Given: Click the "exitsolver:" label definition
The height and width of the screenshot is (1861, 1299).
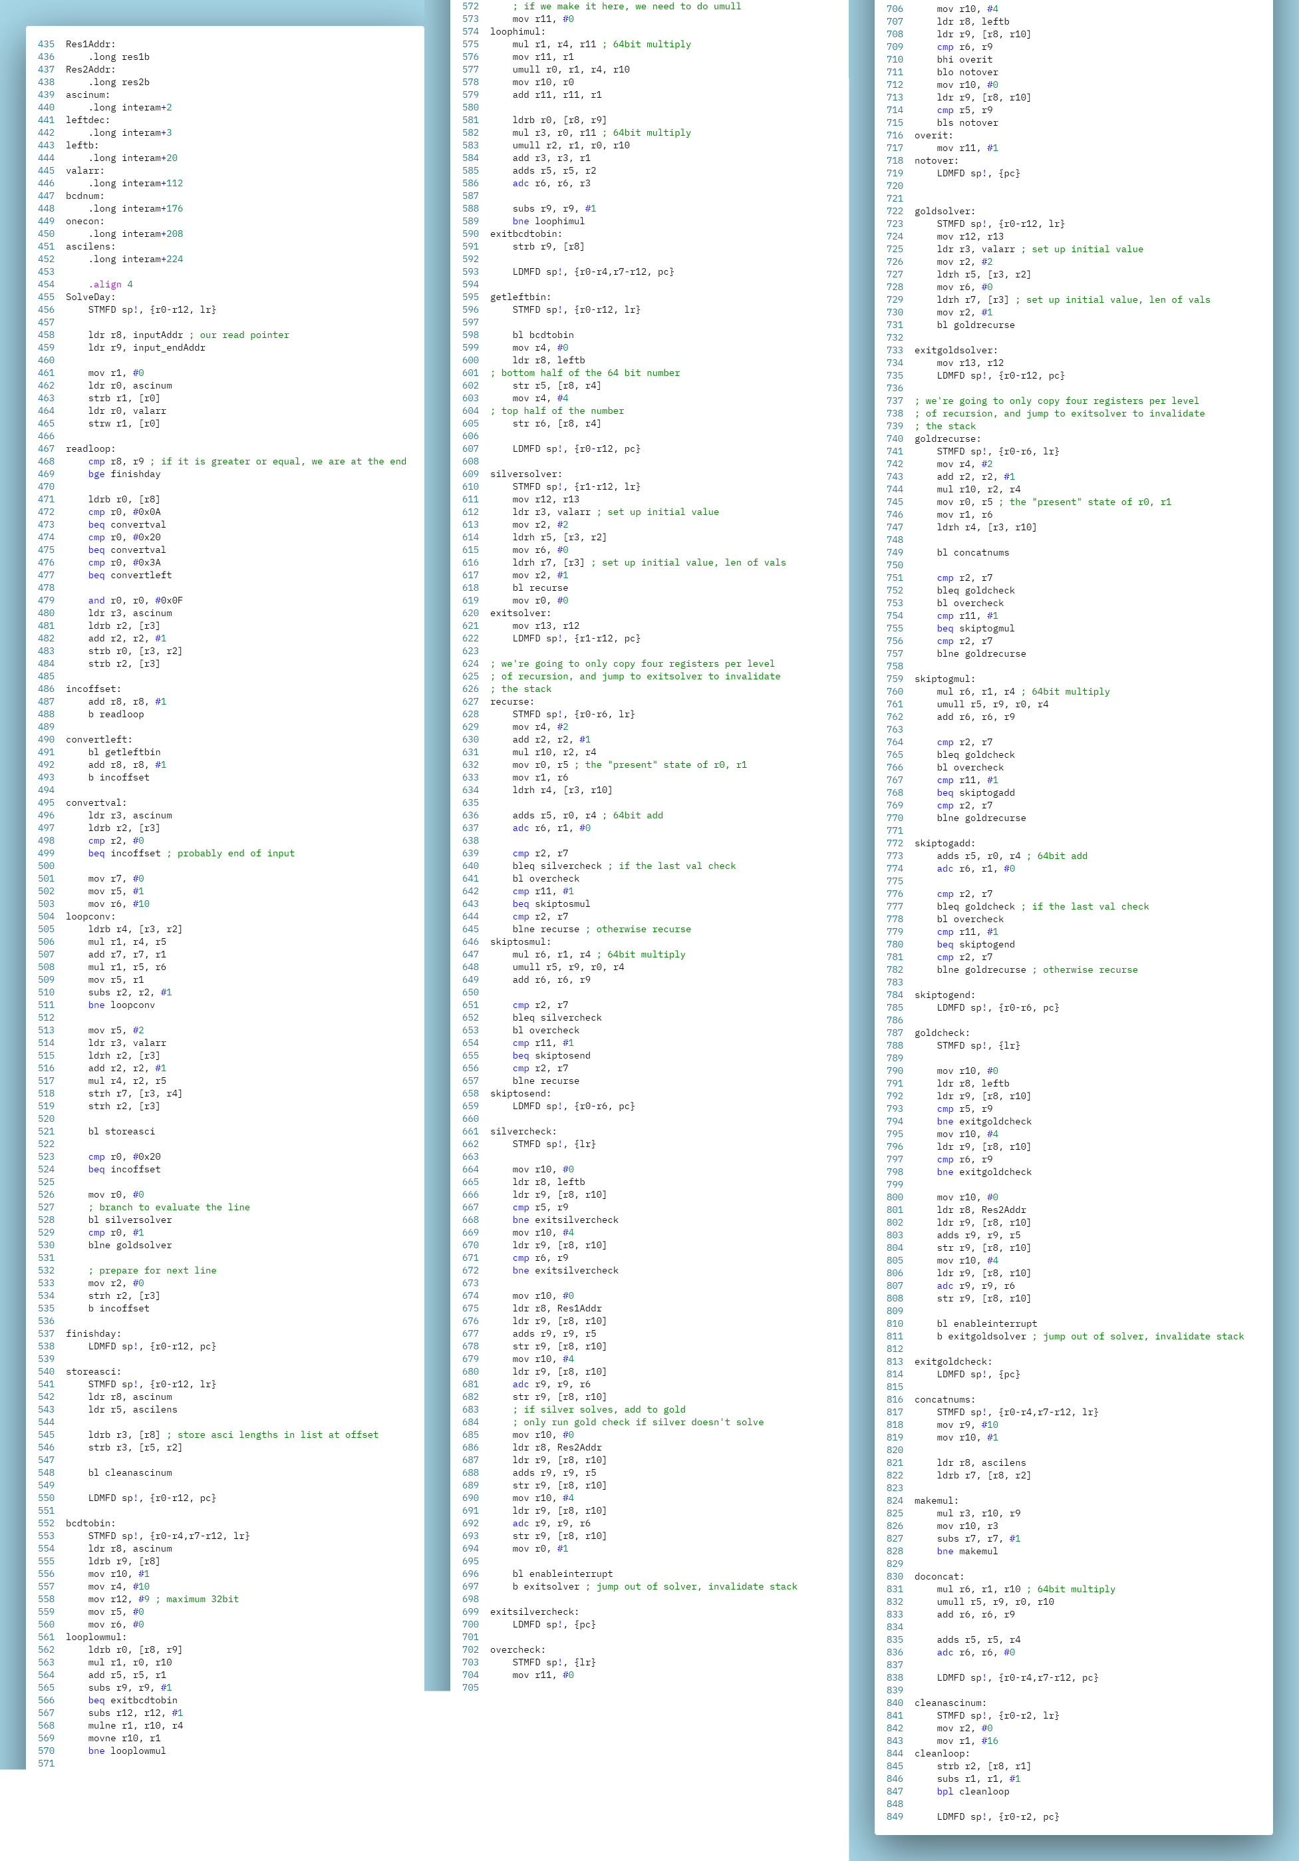Looking at the screenshot, I should point(520,613).
